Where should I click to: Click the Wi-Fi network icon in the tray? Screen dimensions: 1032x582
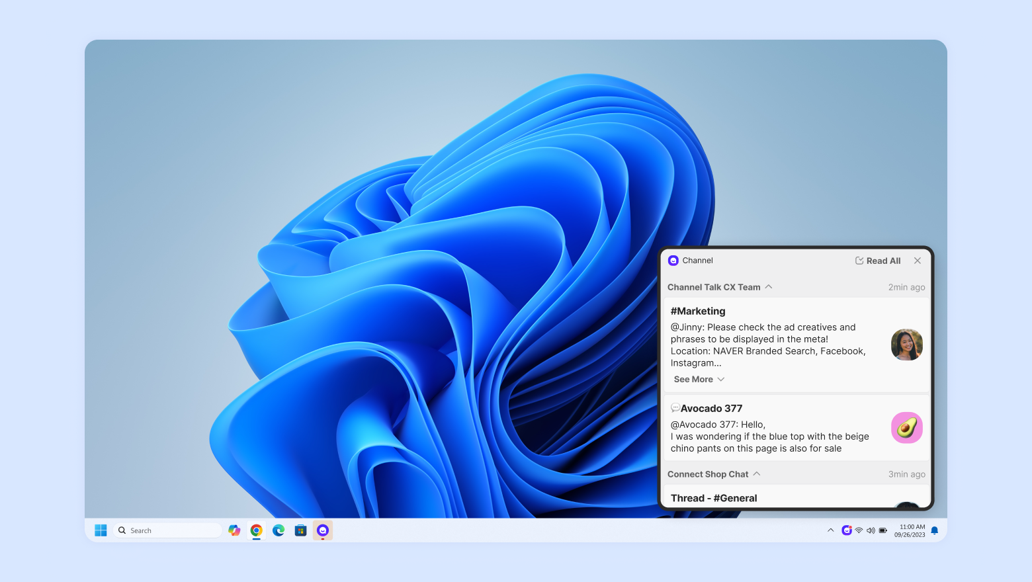pos(859,530)
